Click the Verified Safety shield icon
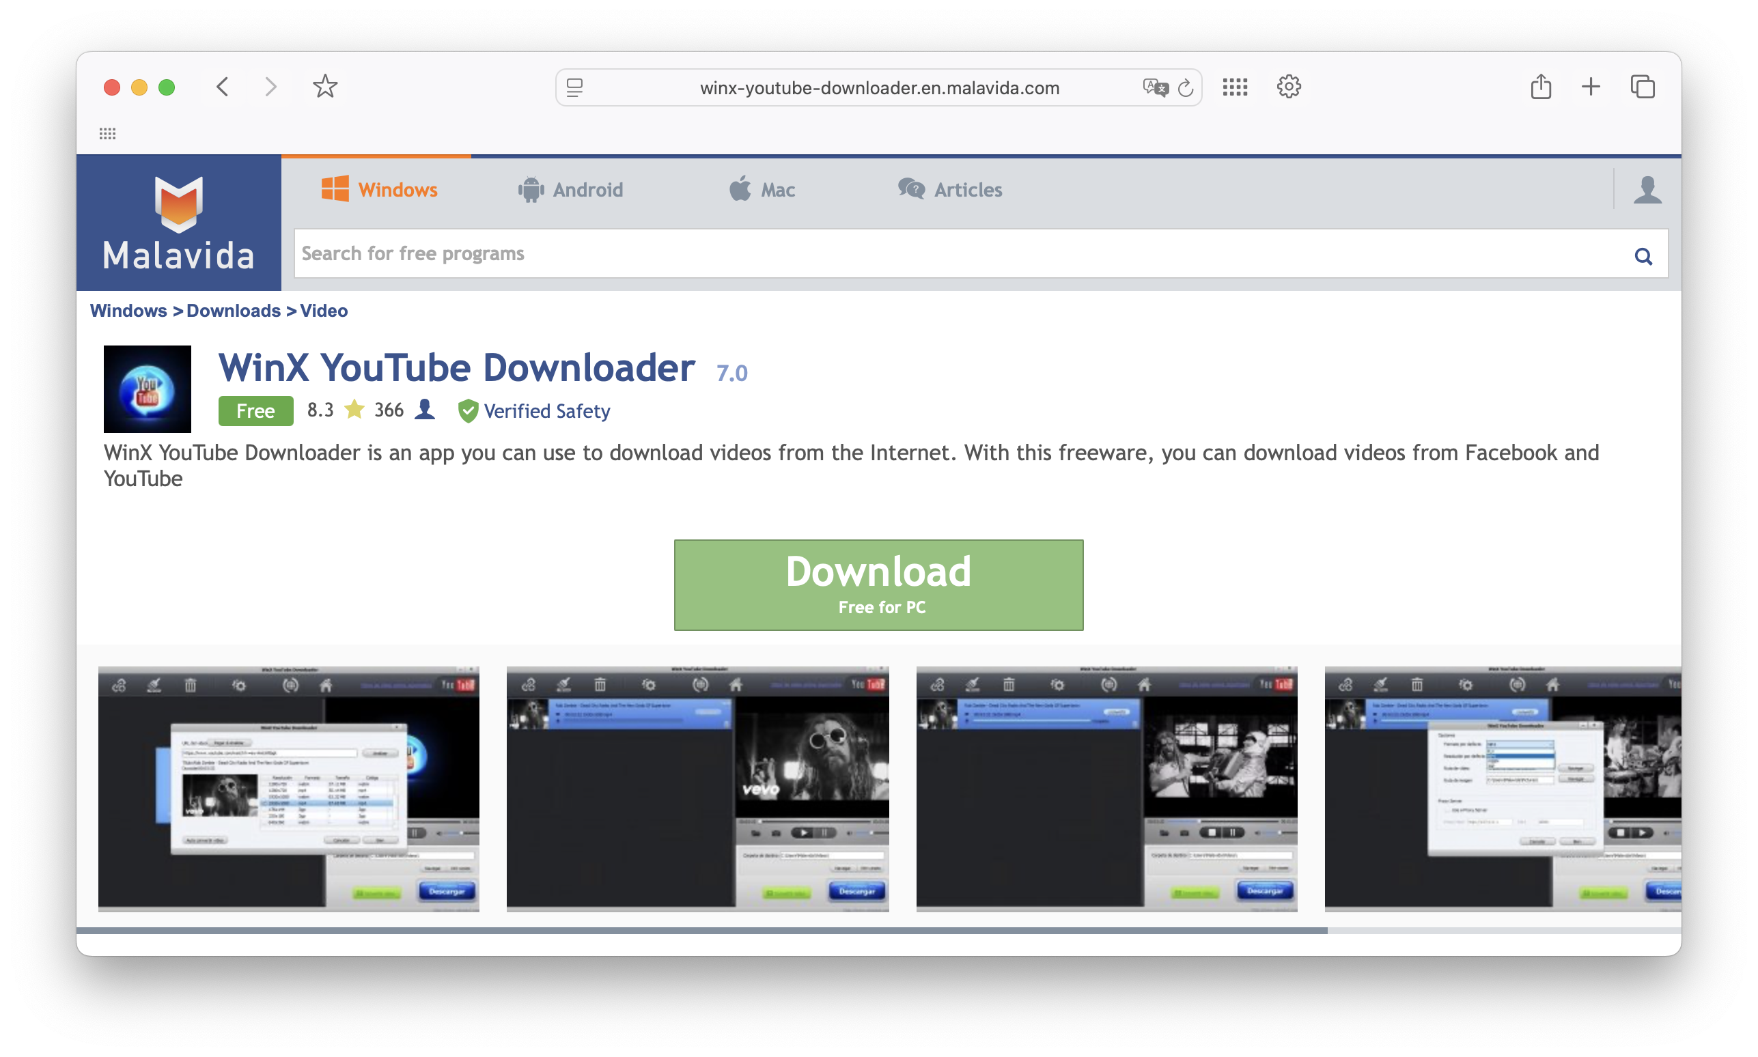Viewport: 1758px width, 1057px height. (467, 411)
